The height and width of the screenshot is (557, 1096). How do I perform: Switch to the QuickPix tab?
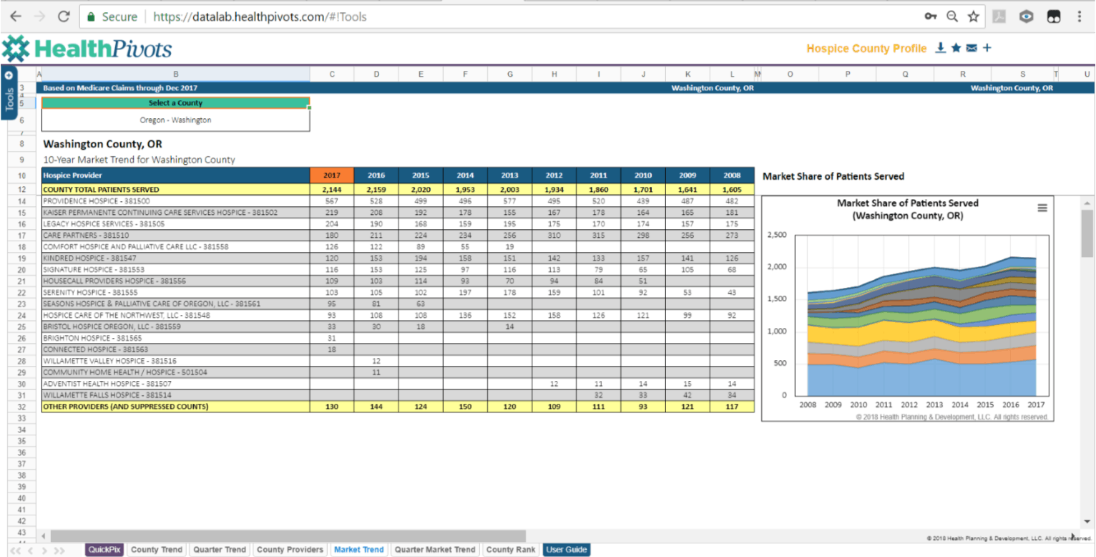click(105, 550)
